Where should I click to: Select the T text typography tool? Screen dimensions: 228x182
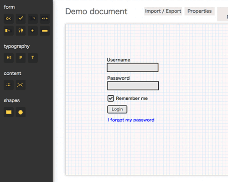pos(33,58)
